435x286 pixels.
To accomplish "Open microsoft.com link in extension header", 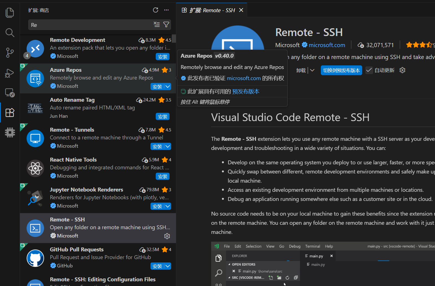I will pos(327,45).
